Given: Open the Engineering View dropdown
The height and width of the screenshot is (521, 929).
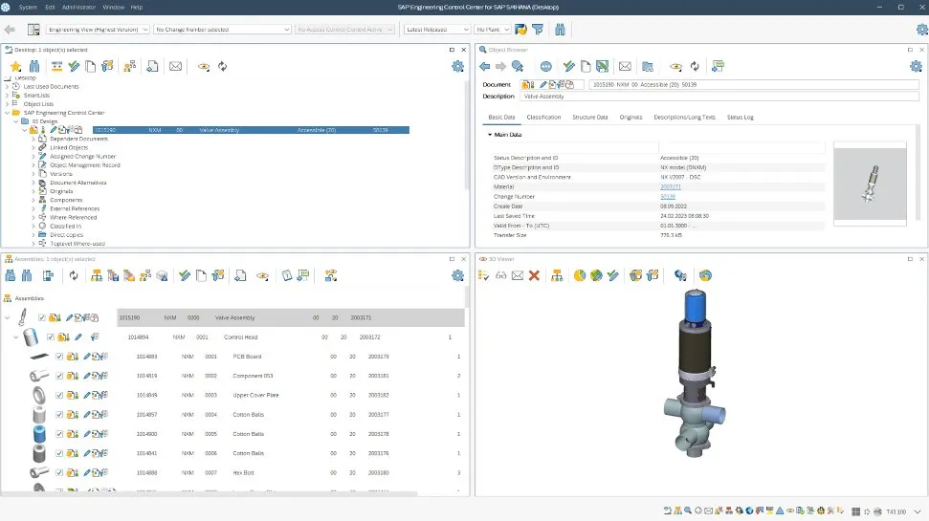Looking at the screenshot, I should pos(99,30).
